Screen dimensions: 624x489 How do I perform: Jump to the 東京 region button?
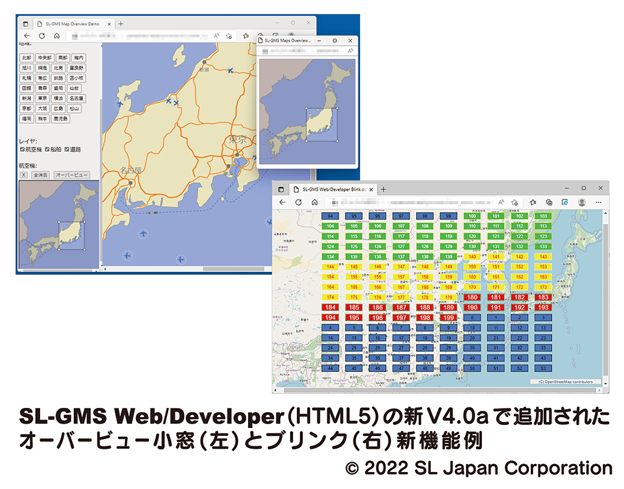point(43,98)
